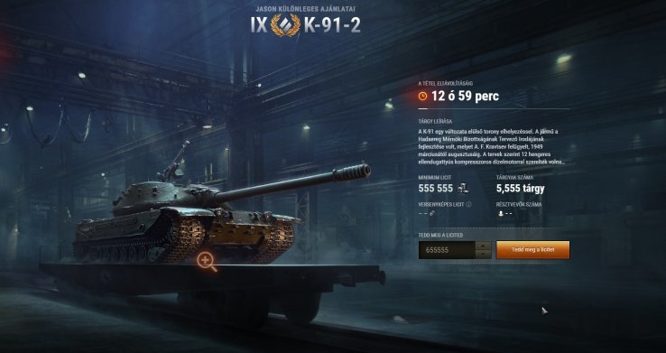The width and height of the screenshot is (666, 353).
Task: Click the orange magnifier zoom icon under the tank
Action: tap(207, 262)
